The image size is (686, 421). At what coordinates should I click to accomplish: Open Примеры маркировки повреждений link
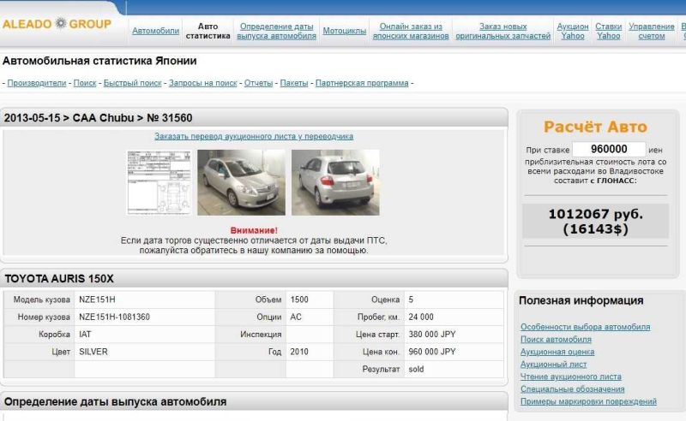click(x=588, y=401)
